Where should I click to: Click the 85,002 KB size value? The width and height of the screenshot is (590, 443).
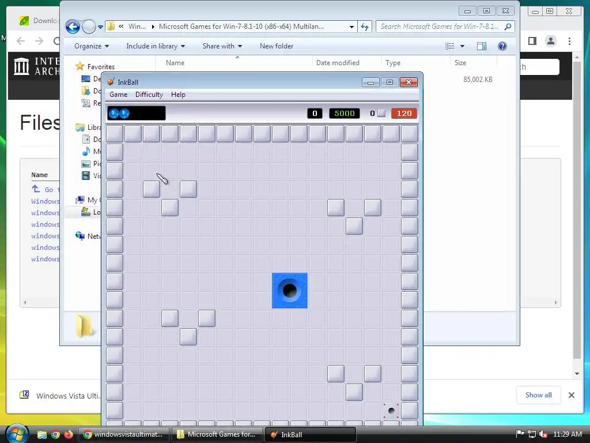coord(478,80)
